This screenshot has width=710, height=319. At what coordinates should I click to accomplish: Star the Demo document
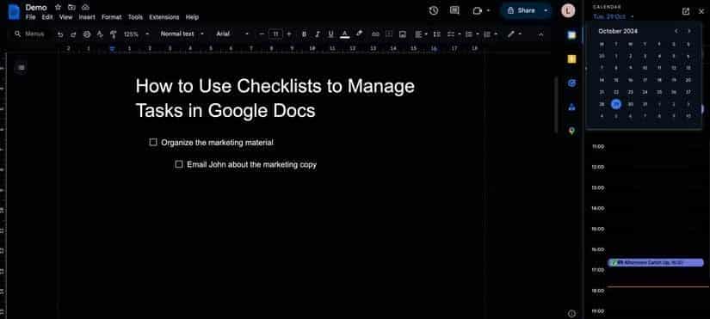click(x=58, y=7)
